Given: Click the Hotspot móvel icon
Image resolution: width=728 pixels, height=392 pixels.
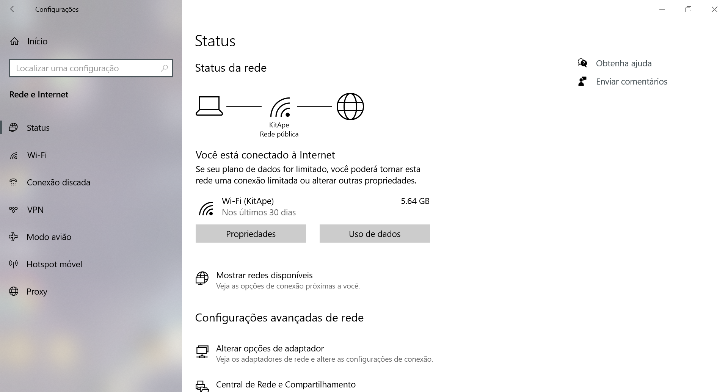Looking at the screenshot, I should click(x=14, y=264).
